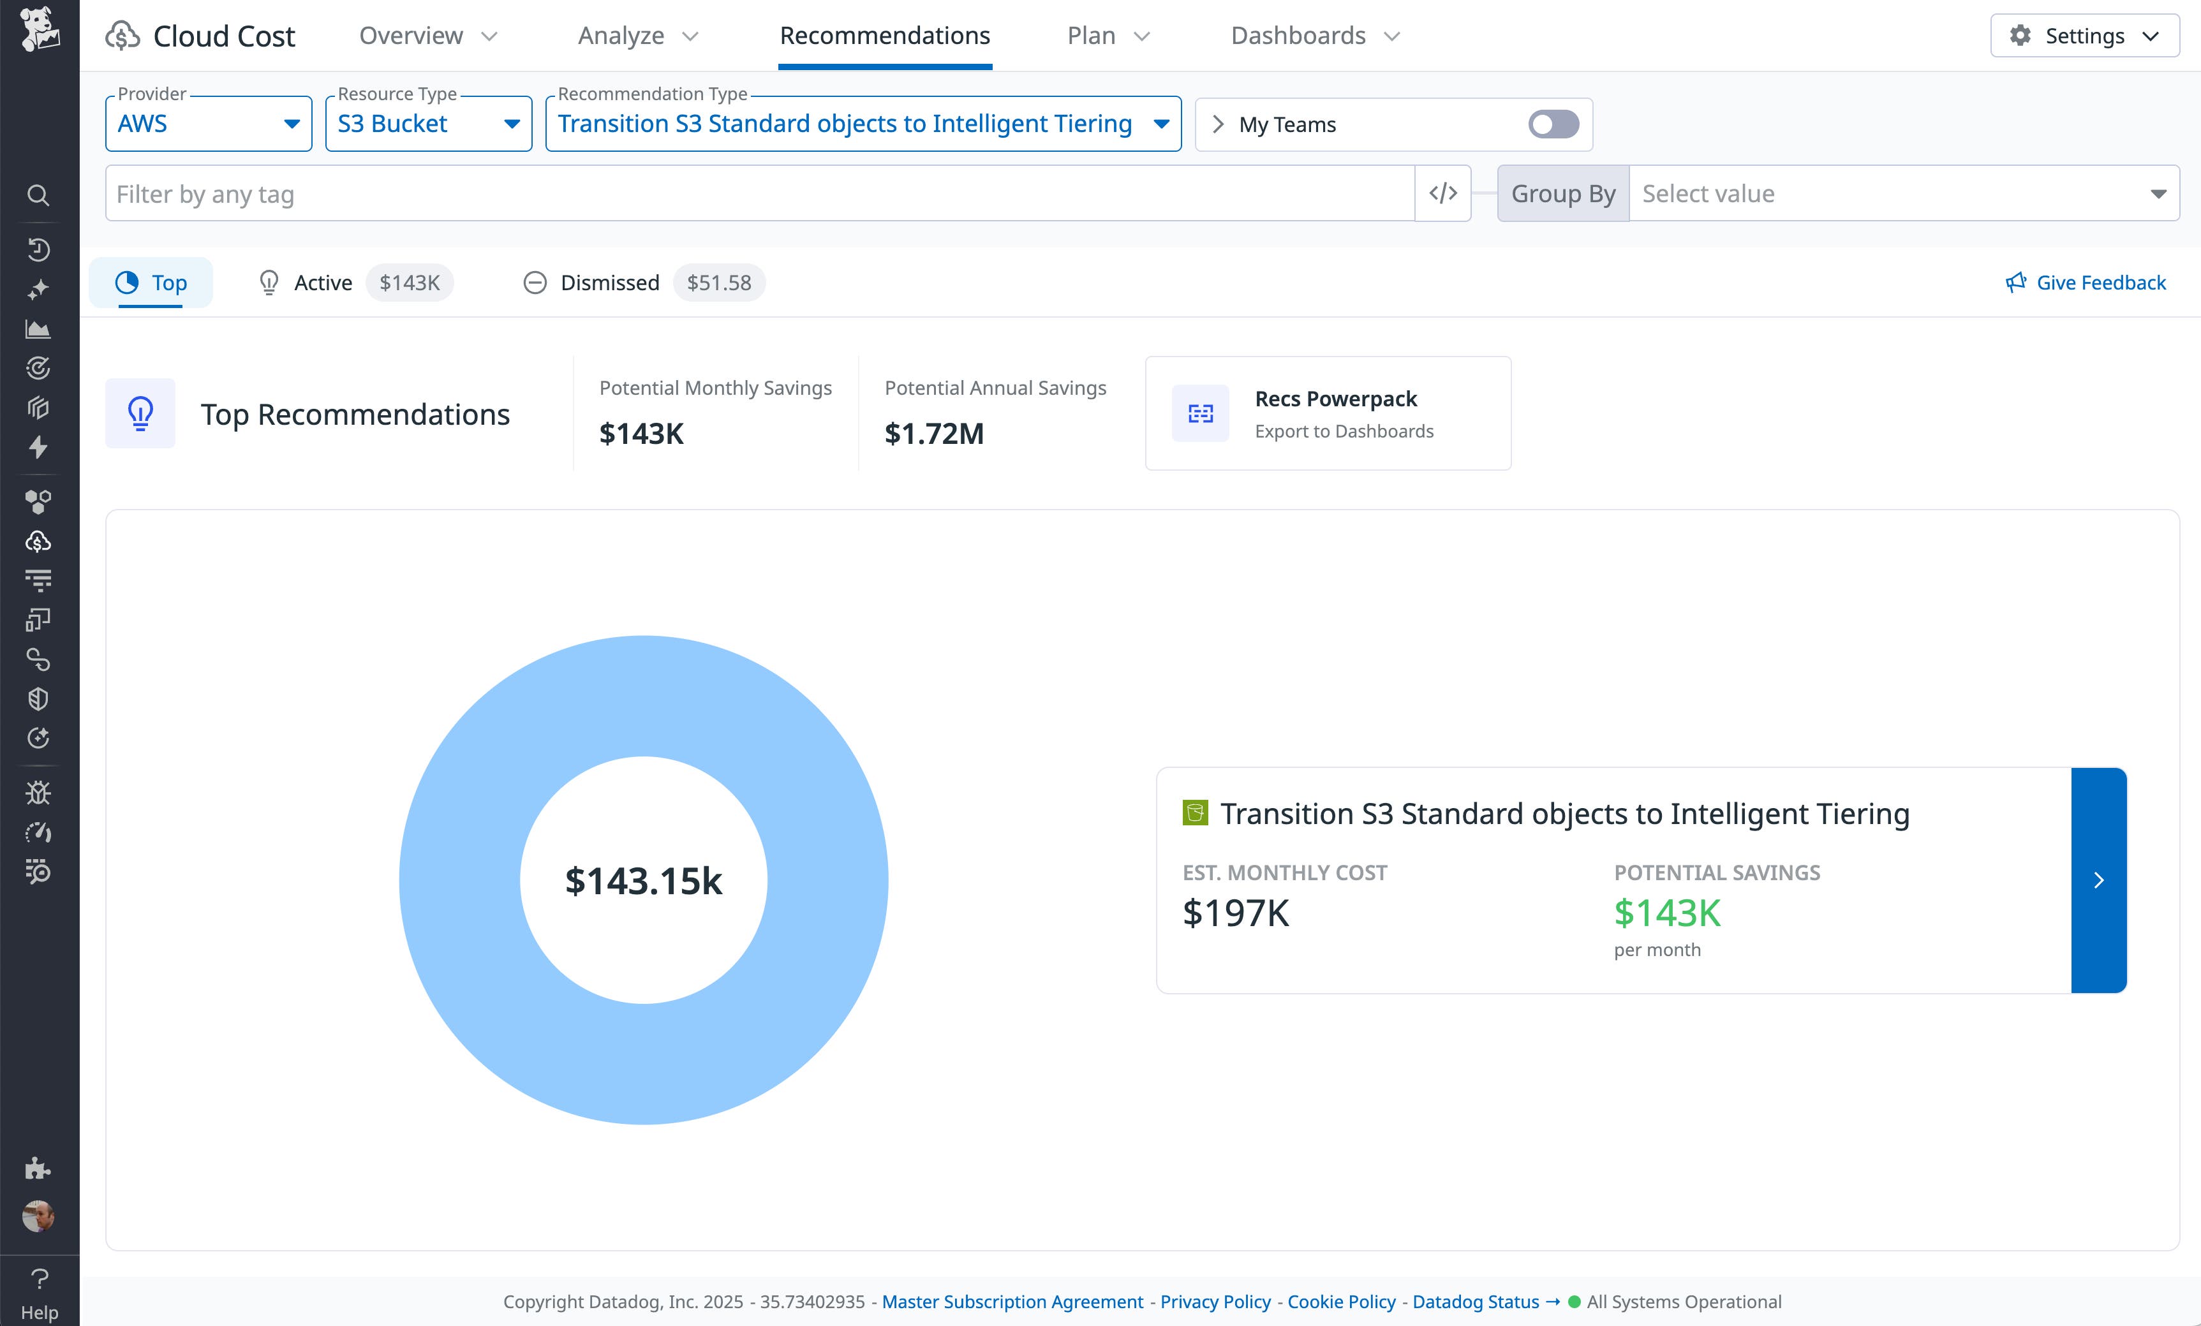This screenshot has height=1326, width=2201.
Task: Open Cloud Cost cloud-dollar icon in sidebar
Action: coord(38,540)
